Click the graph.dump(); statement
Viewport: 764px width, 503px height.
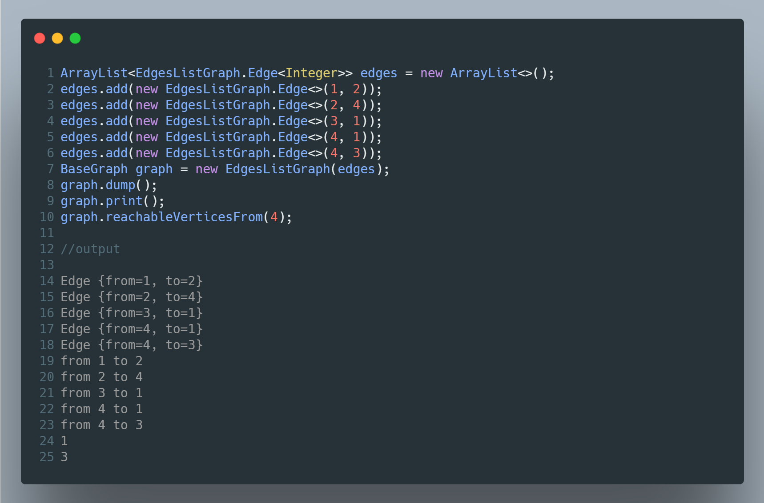[x=109, y=185]
